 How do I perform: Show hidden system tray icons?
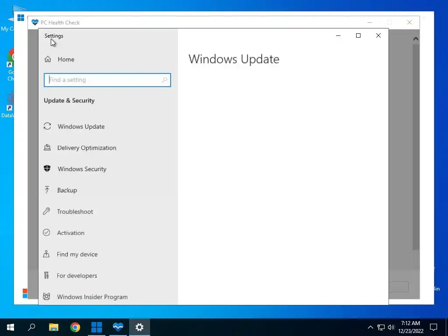[370, 327]
